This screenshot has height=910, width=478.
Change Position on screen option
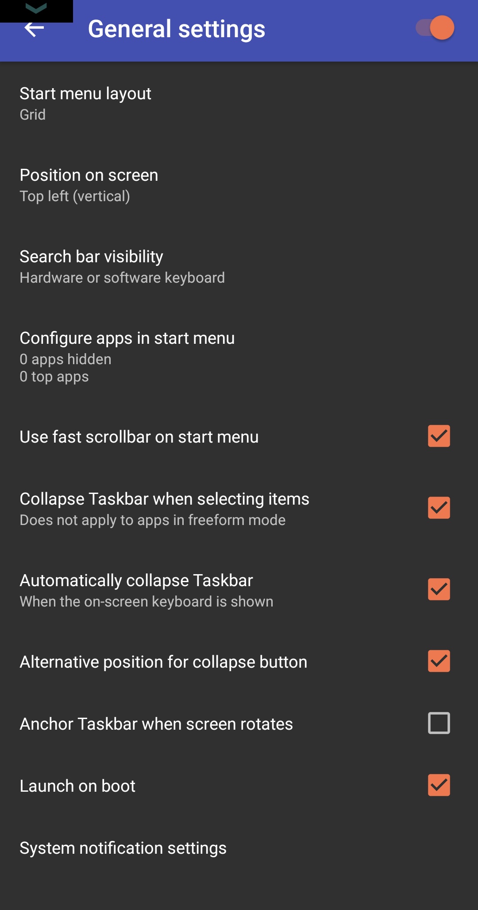click(x=239, y=184)
